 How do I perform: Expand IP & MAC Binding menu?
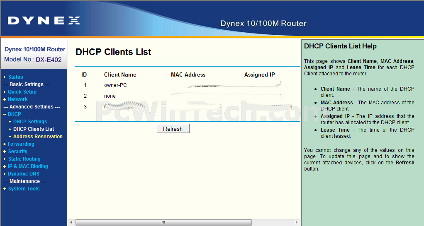coord(27,166)
